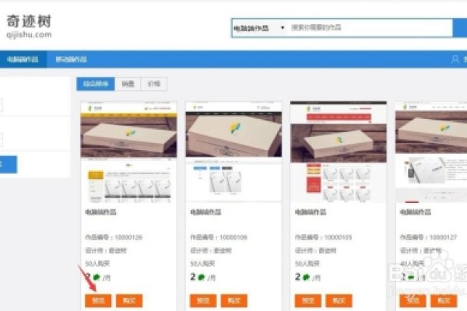This screenshot has width=467, height=311.
Task: Click the 购买 button for work 10000126
Action: click(129, 301)
